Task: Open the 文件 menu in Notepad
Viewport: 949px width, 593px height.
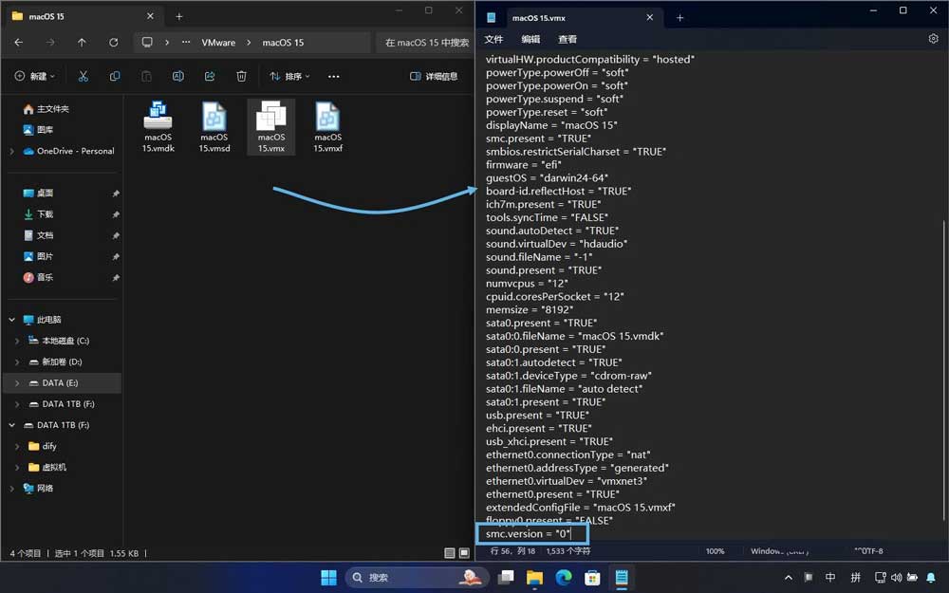Action: pyautogui.click(x=493, y=39)
